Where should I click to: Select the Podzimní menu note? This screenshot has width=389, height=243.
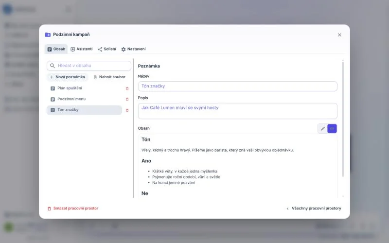point(84,99)
